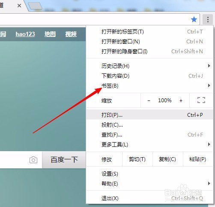Open 下载内容(D) from the menu
215x207 pixels.
tap(149, 76)
